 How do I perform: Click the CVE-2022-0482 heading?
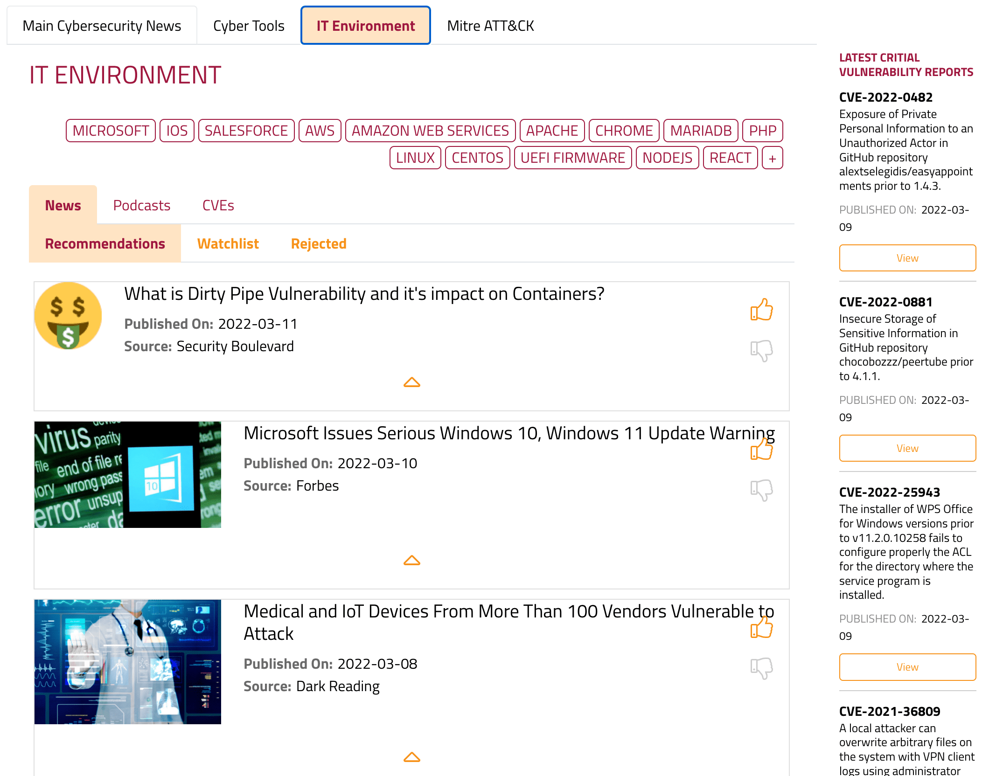coord(885,97)
